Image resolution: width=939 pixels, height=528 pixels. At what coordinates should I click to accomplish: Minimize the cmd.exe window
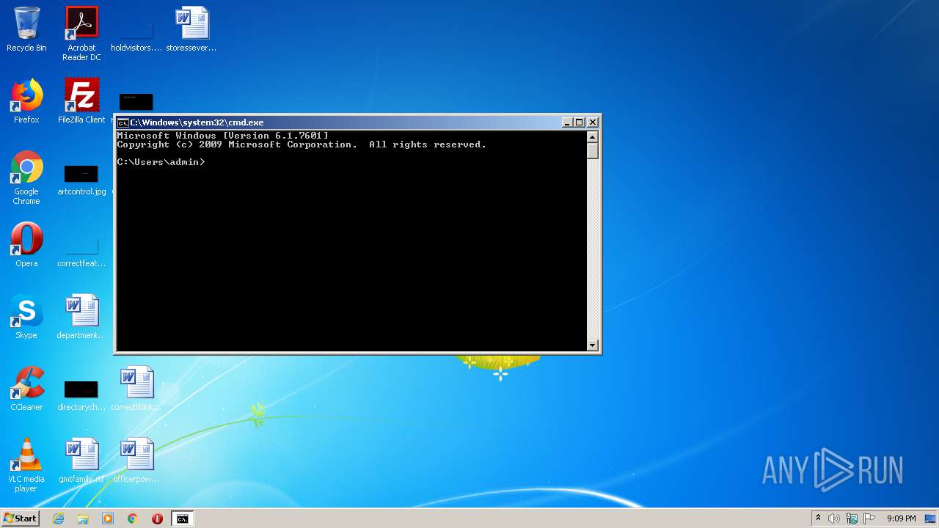pyautogui.click(x=567, y=122)
